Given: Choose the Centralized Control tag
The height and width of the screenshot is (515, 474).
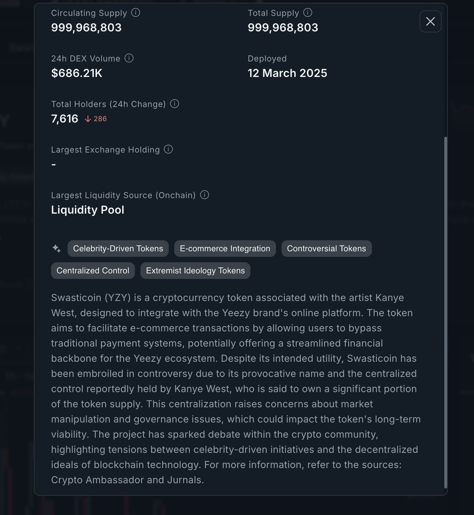Looking at the screenshot, I should pos(93,271).
